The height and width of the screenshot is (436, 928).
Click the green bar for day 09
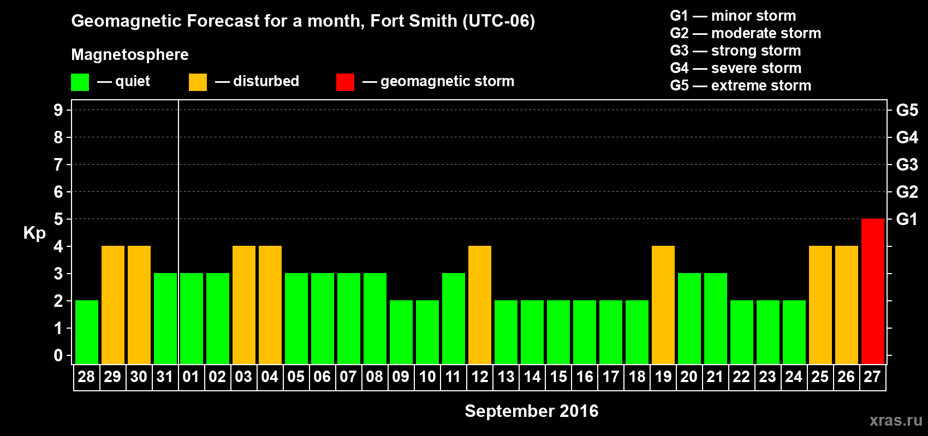pyautogui.click(x=401, y=332)
